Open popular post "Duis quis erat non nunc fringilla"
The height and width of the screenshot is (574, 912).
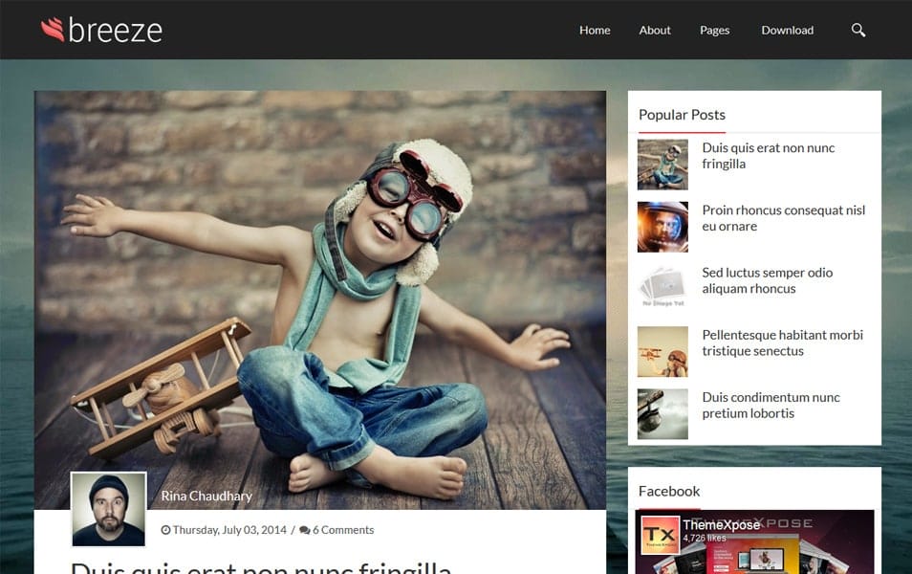(x=768, y=156)
